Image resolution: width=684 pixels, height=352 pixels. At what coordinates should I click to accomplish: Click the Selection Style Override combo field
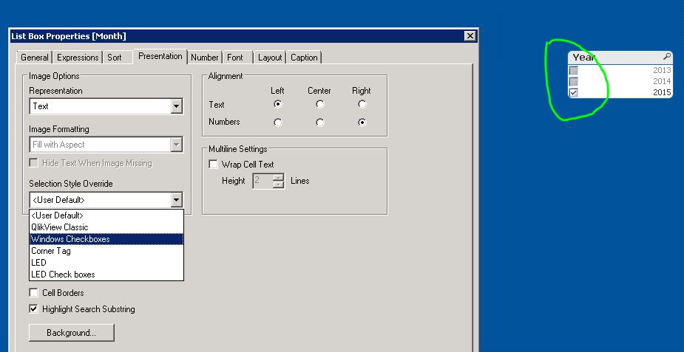106,200
